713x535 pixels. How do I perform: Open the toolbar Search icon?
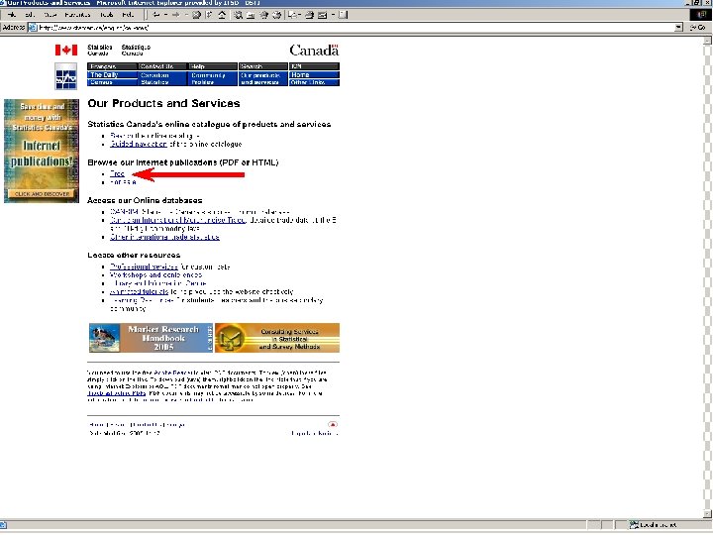point(238,15)
